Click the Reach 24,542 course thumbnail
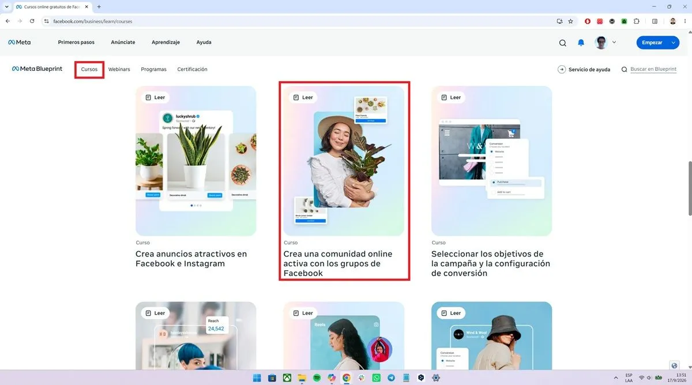The width and height of the screenshot is (692, 385). tap(196, 336)
